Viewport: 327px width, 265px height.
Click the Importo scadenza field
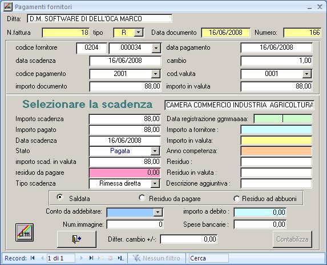pyautogui.click(x=125, y=119)
